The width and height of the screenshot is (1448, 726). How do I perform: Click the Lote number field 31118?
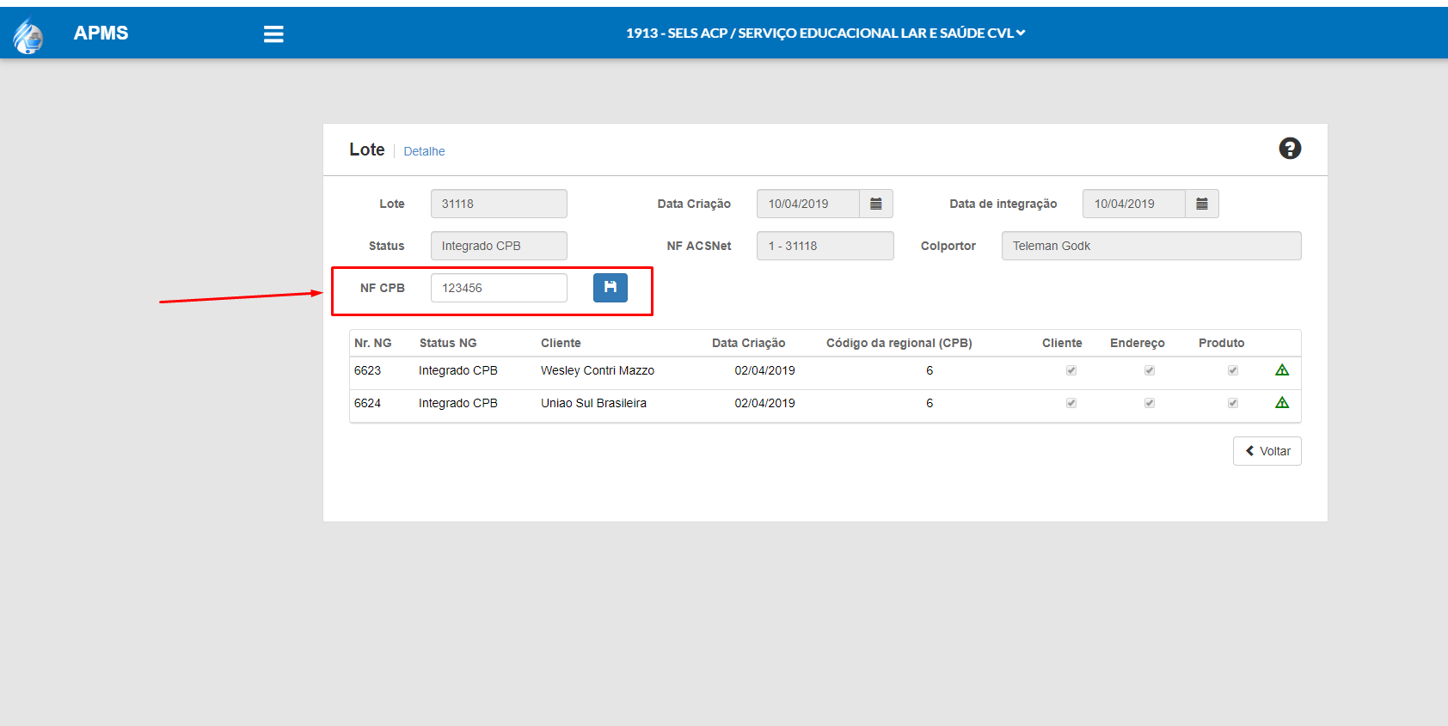click(x=499, y=204)
